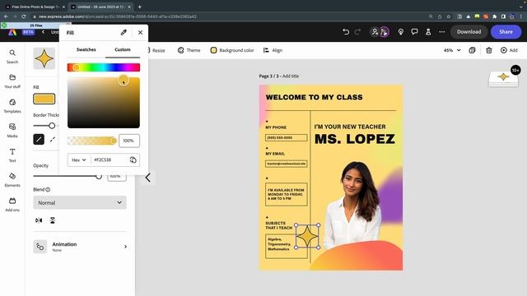Screen dimensions: 527x296
Task: Open the comments panel
Action: (414, 32)
